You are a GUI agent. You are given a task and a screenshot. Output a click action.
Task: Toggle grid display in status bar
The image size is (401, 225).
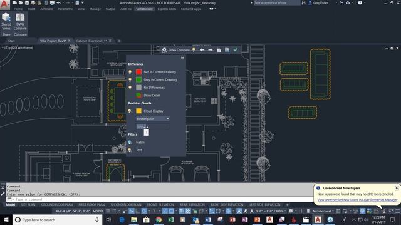[x=108, y=211]
